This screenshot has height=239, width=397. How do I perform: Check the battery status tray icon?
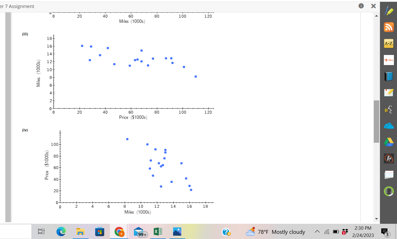coord(336,232)
